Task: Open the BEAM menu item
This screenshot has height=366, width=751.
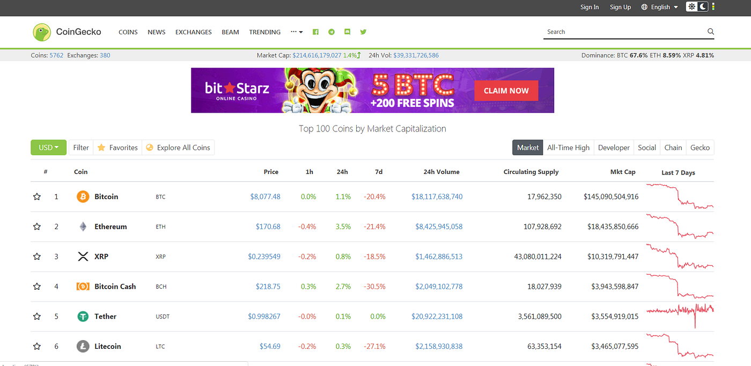Action: click(231, 32)
